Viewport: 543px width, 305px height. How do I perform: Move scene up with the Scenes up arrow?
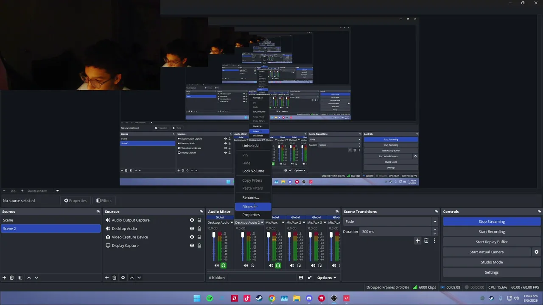29,277
